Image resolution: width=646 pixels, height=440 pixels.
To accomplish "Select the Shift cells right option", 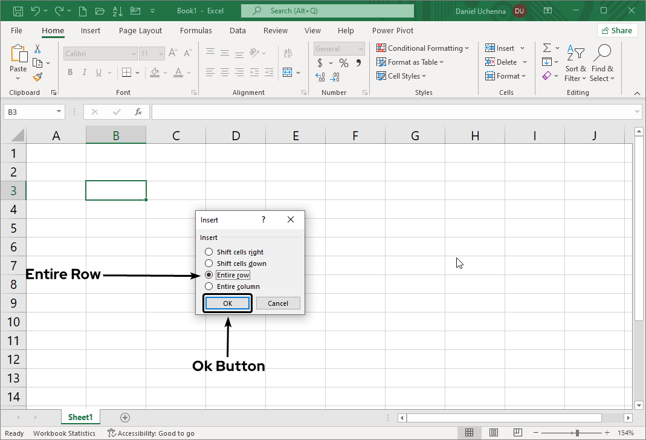I will pos(208,252).
